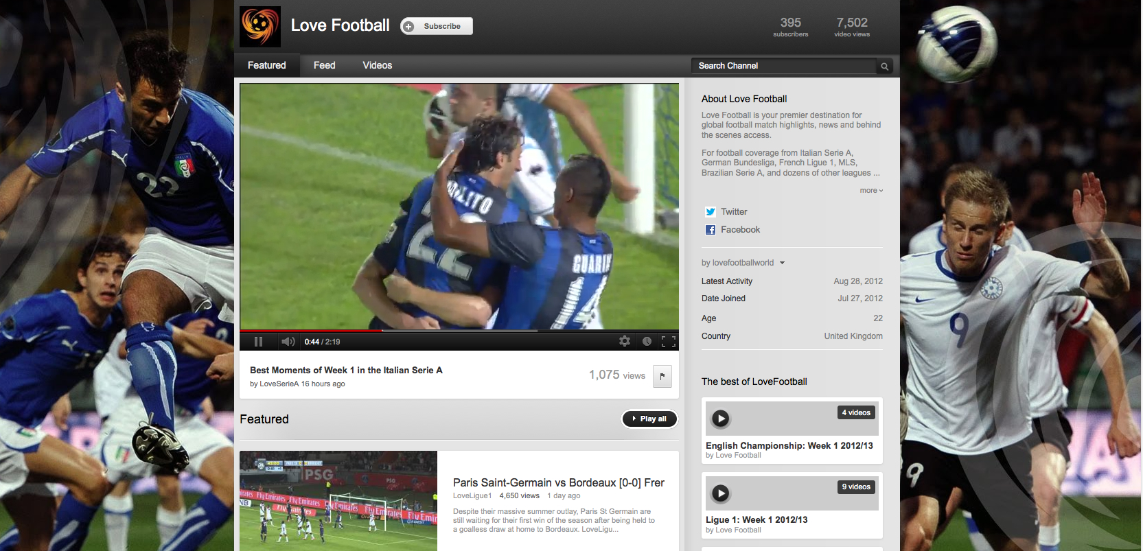
Task: Click the '0:44 / 2:19' time display
Action: [x=322, y=342]
